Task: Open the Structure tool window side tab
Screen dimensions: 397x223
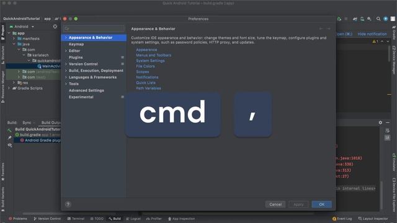Action: click(x=2, y=55)
